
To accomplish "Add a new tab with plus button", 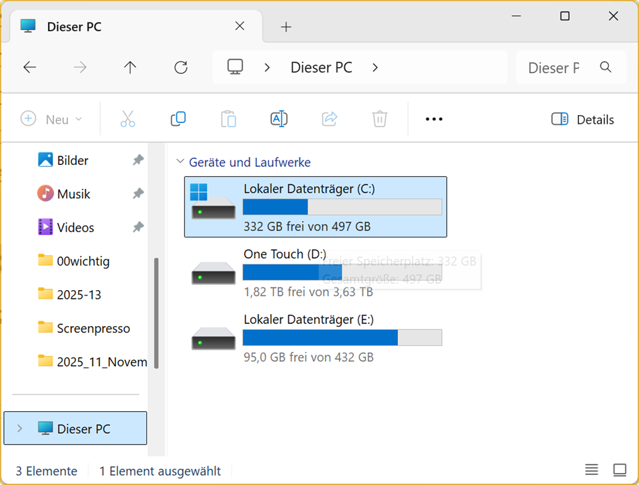I will pyautogui.click(x=286, y=27).
